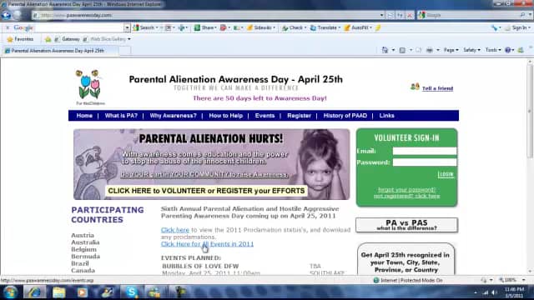Open the Tools menu
This screenshot has width=534, height=300.
click(x=493, y=50)
